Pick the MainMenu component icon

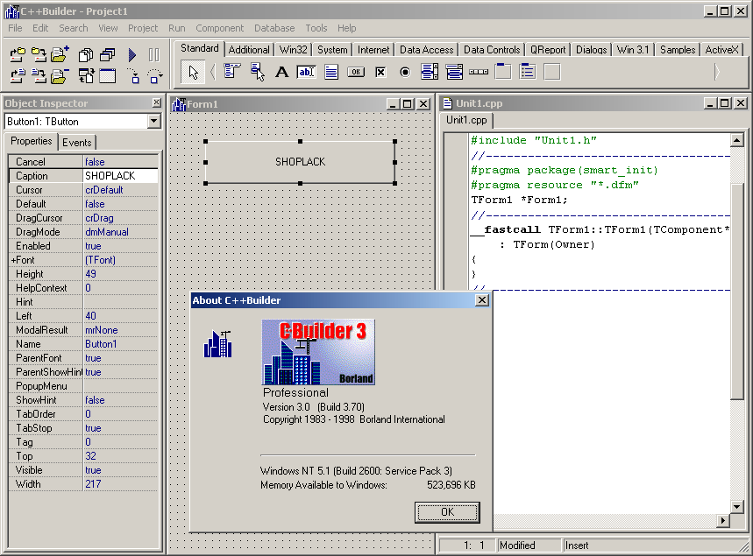coord(231,72)
